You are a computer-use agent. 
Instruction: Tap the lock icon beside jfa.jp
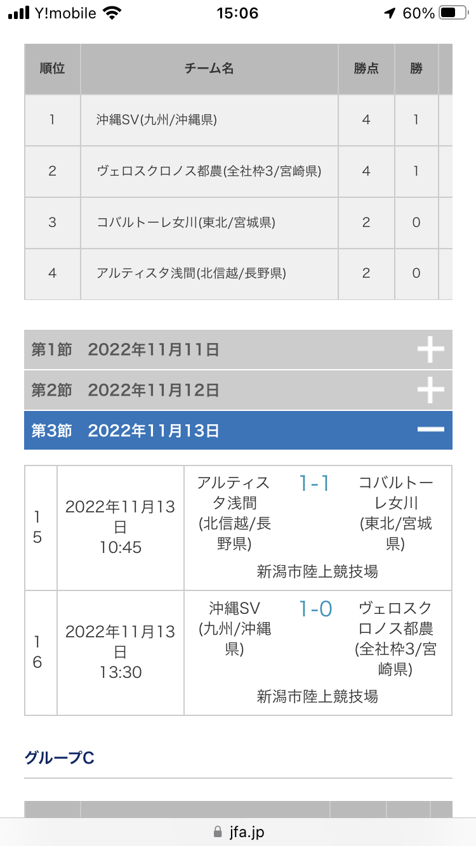click(218, 831)
